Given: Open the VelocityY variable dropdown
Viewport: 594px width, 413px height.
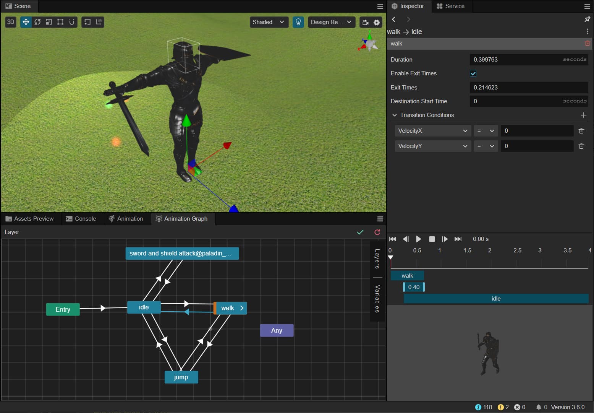Looking at the screenshot, I should point(432,146).
